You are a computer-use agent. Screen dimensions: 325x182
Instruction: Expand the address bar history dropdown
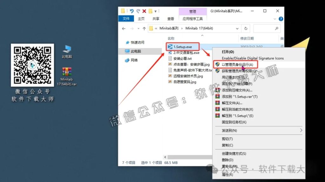pyautogui.click(x=237, y=28)
